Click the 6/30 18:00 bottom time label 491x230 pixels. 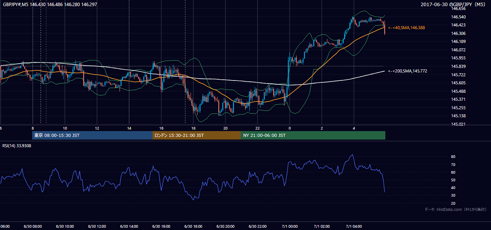click(193, 227)
